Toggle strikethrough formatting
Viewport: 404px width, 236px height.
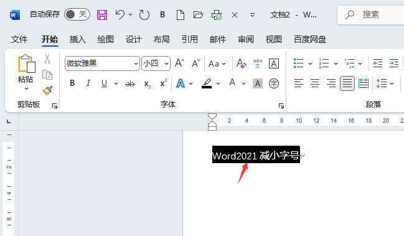pos(130,83)
